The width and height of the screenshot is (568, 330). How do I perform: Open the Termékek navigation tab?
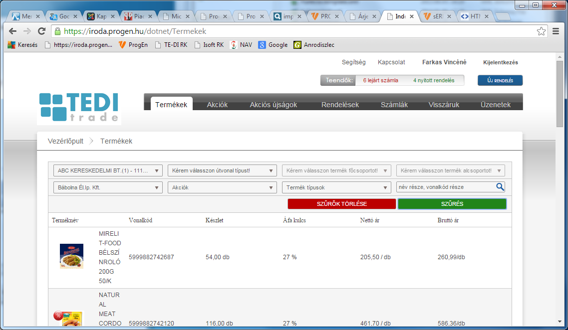(x=171, y=105)
